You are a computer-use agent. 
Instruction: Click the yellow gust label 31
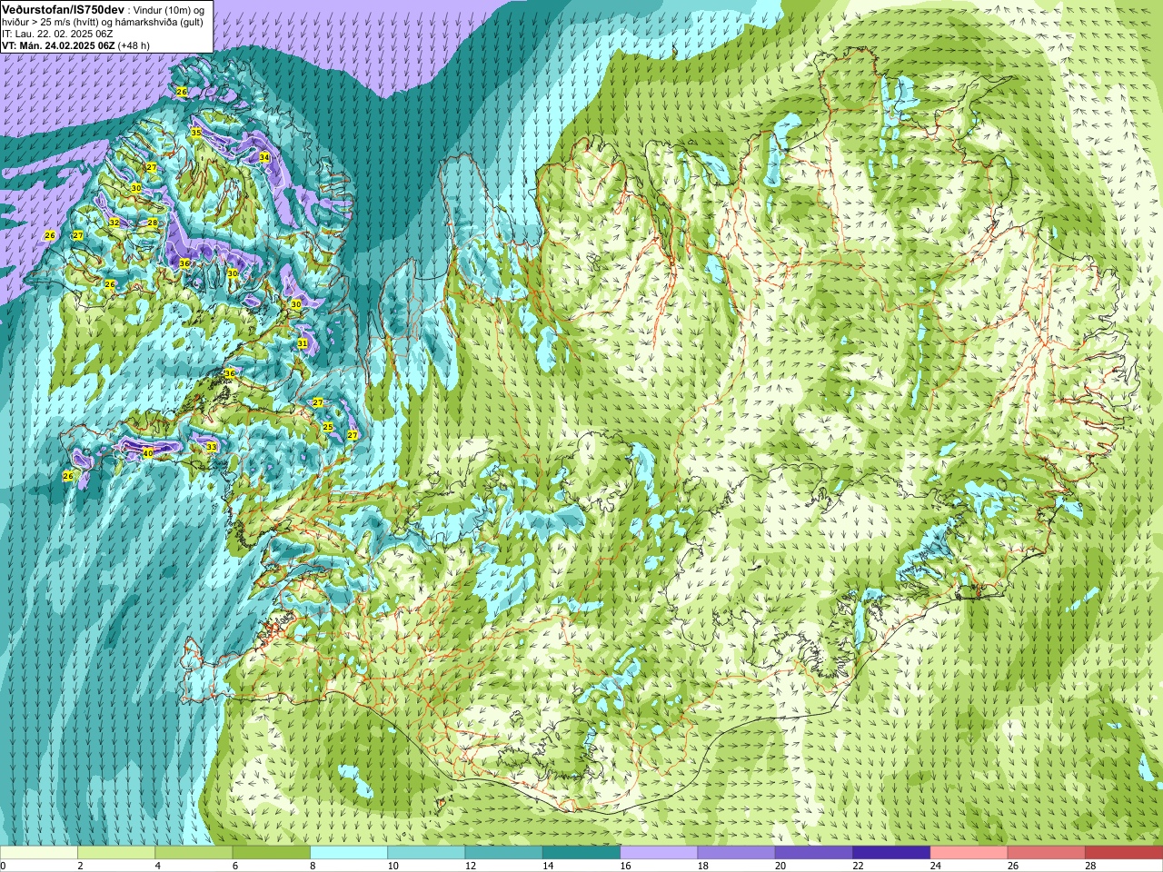point(303,343)
